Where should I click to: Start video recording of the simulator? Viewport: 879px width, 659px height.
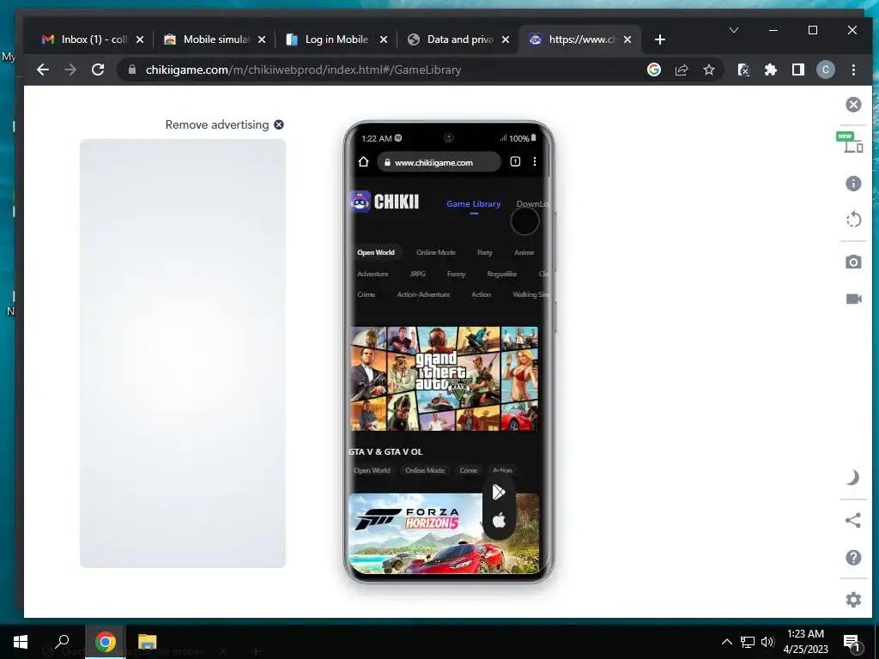coord(853,299)
